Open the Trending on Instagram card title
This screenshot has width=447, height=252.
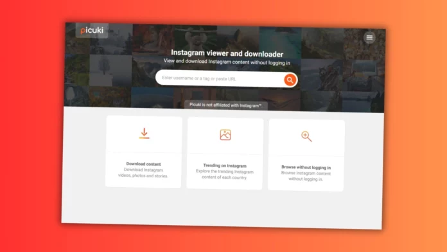[225, 165]
